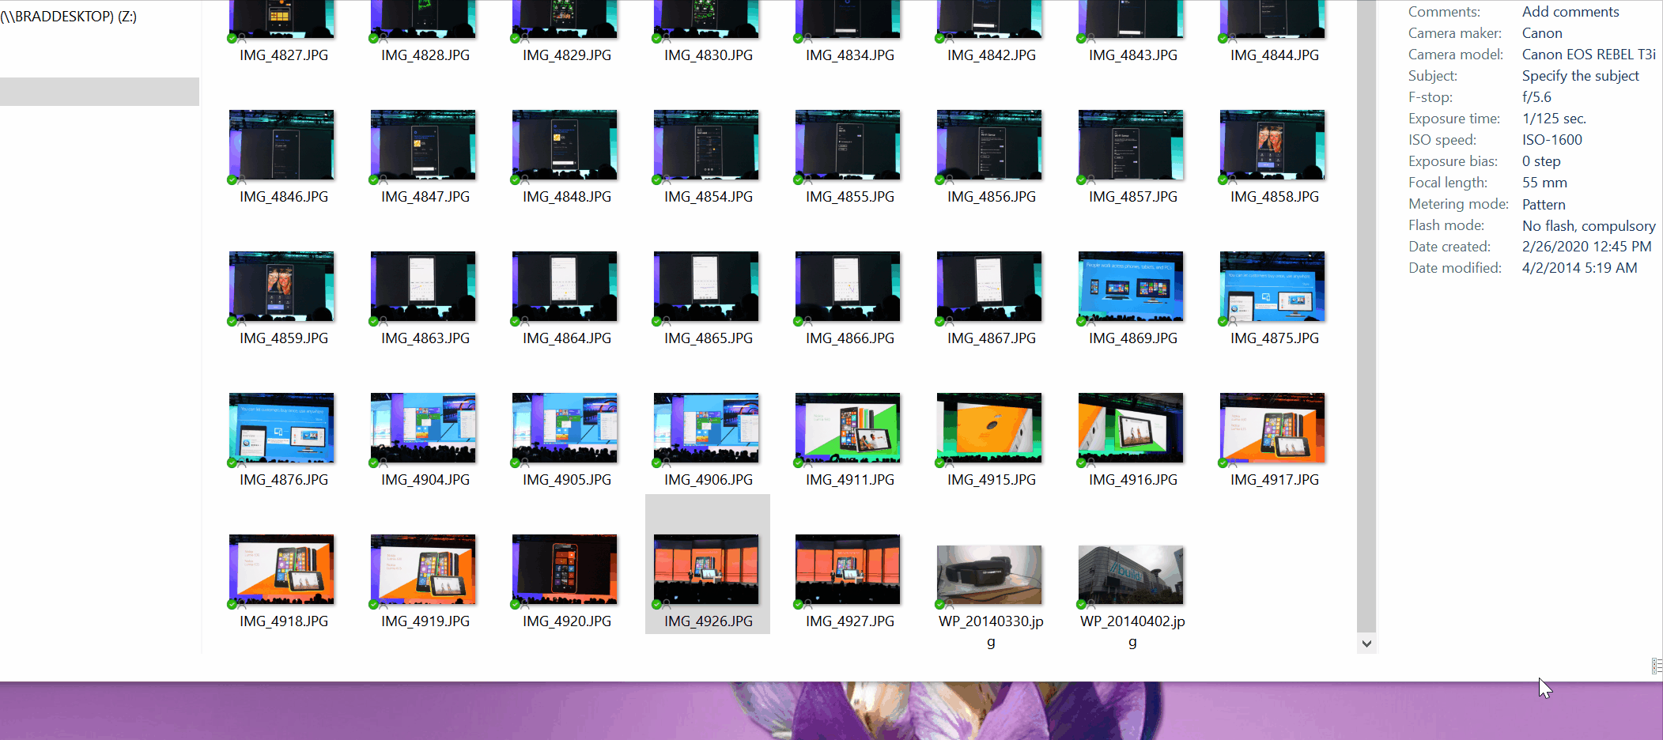Select the IMG_4858.JPG thumbnail
This screenshot has height=740, width=1663.
[1272, 145]
